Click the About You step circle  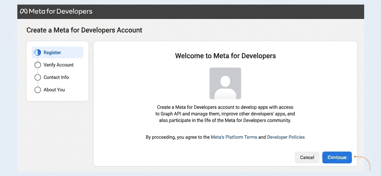click(x=38, y=90)
